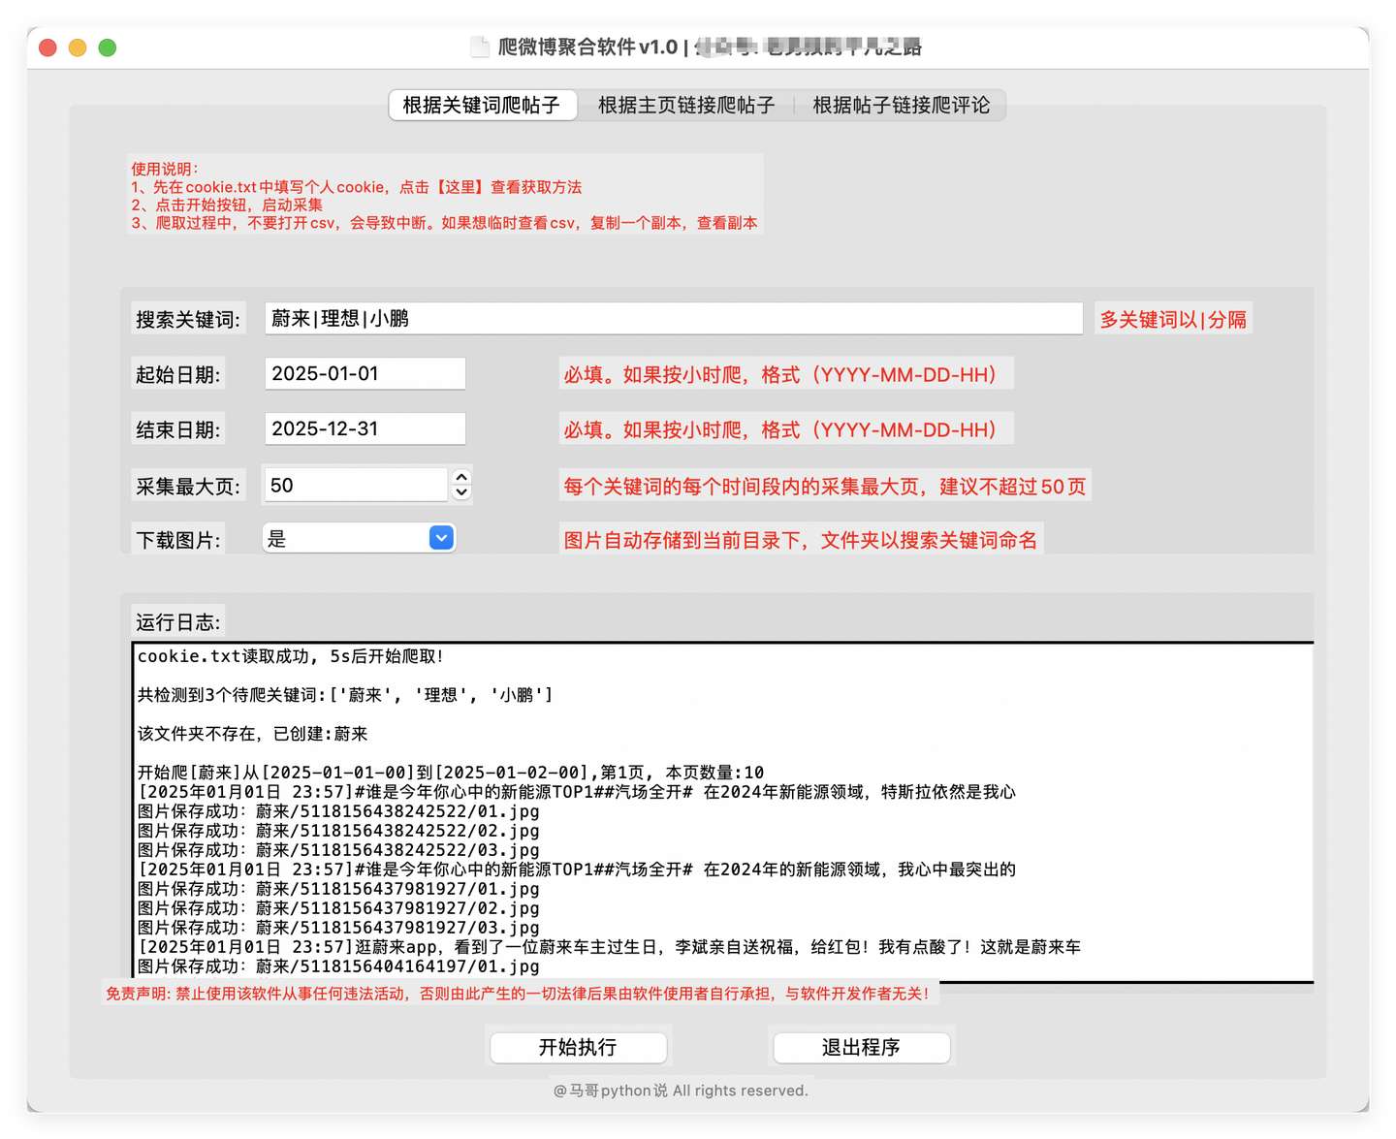
Task: Click the 结束日期 field showing 2025-12-31
Action: pyautogui.click(x=365, y=428)
